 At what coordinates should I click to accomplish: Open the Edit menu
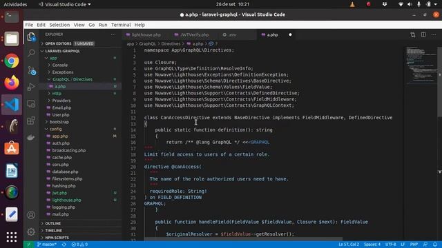(x=41, y=25)
